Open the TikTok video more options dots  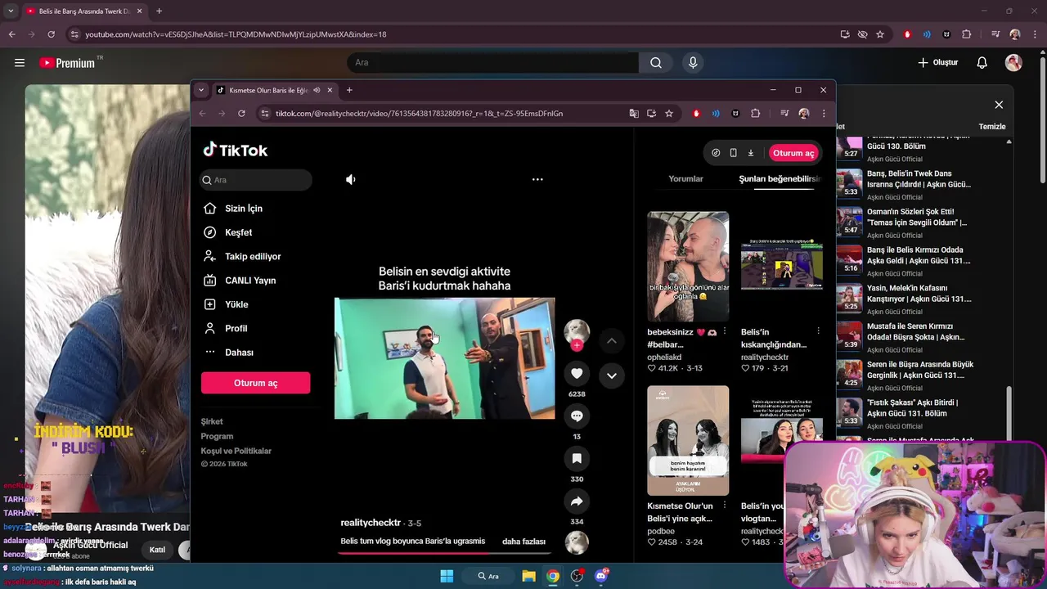point(537,179)
